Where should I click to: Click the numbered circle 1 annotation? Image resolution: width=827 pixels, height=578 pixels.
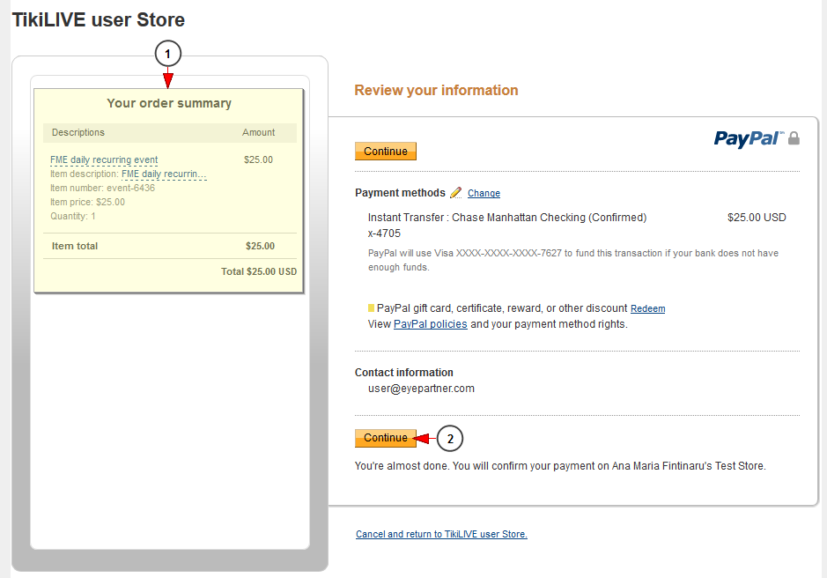pyautogui.click(x=167, y=54)
